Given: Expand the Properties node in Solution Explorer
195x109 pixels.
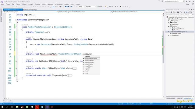Looking at the screenshot, I should pos(168,21).
